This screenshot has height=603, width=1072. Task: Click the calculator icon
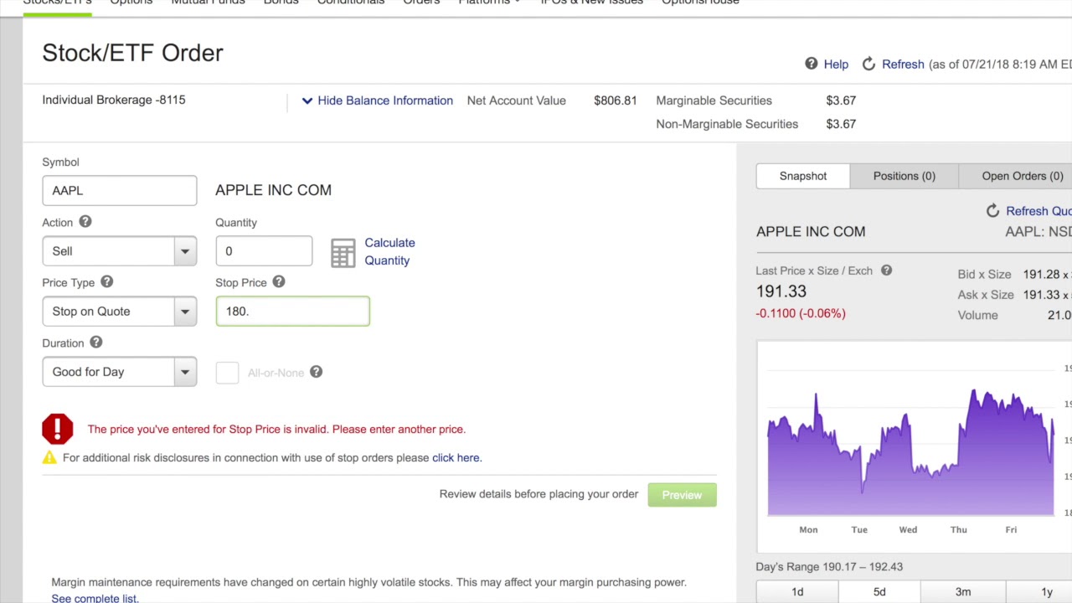343,253
